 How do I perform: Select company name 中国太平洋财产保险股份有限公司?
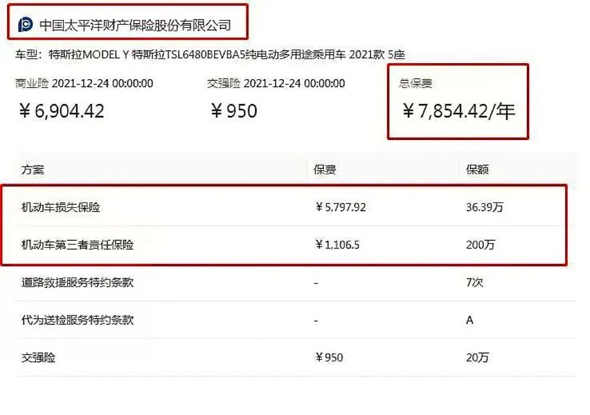tap(135, 25)
